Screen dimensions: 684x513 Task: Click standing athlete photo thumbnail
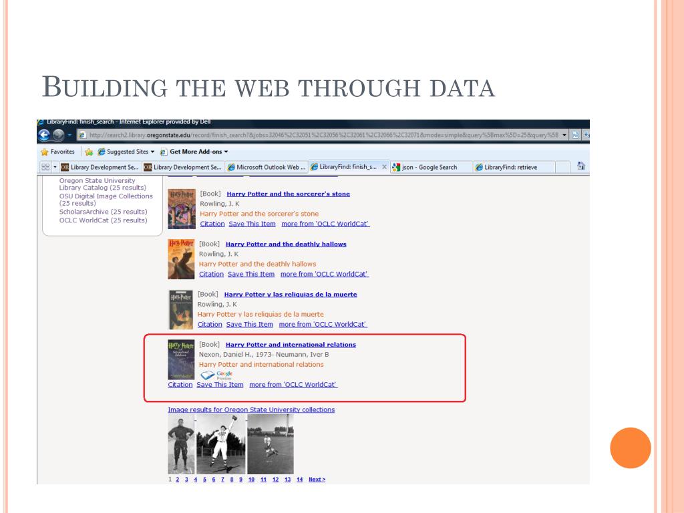coord(181,444)
